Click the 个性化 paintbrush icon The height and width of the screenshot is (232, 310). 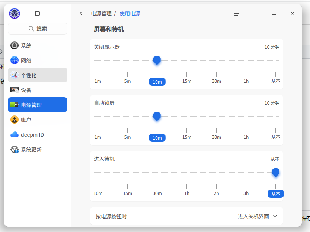[15, 75]
